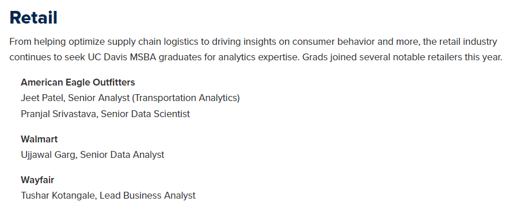The height and width of the screenshot is (209, 513).
Task: Select the American Eagle Outfitters company name
Action: click(x=78, y=82)
